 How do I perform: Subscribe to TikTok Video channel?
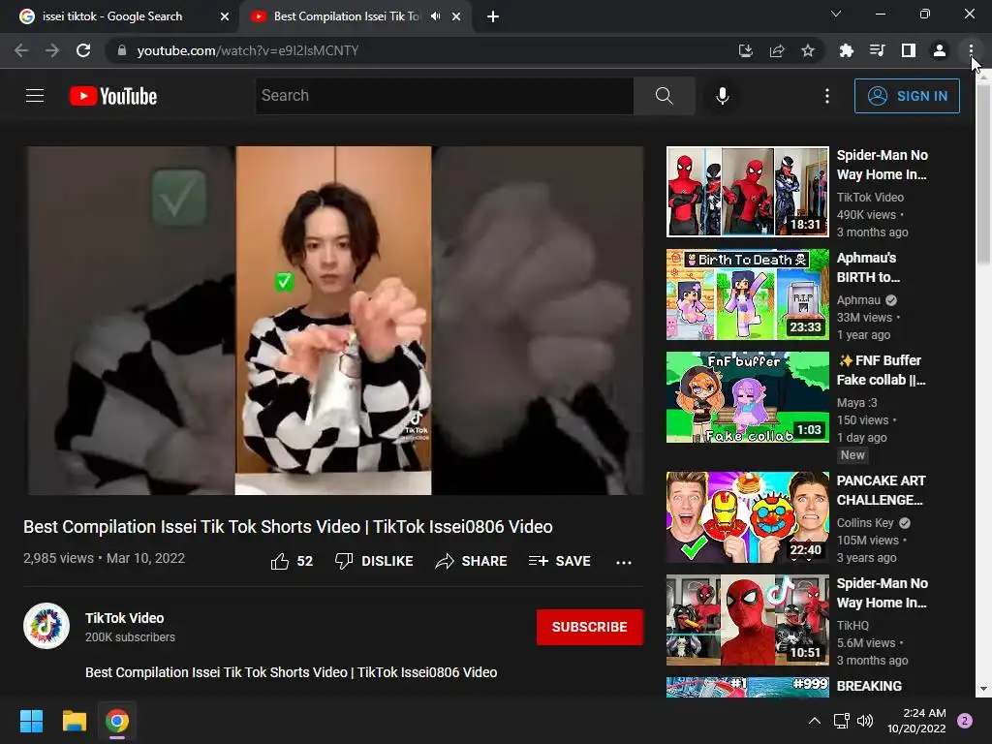590,627
